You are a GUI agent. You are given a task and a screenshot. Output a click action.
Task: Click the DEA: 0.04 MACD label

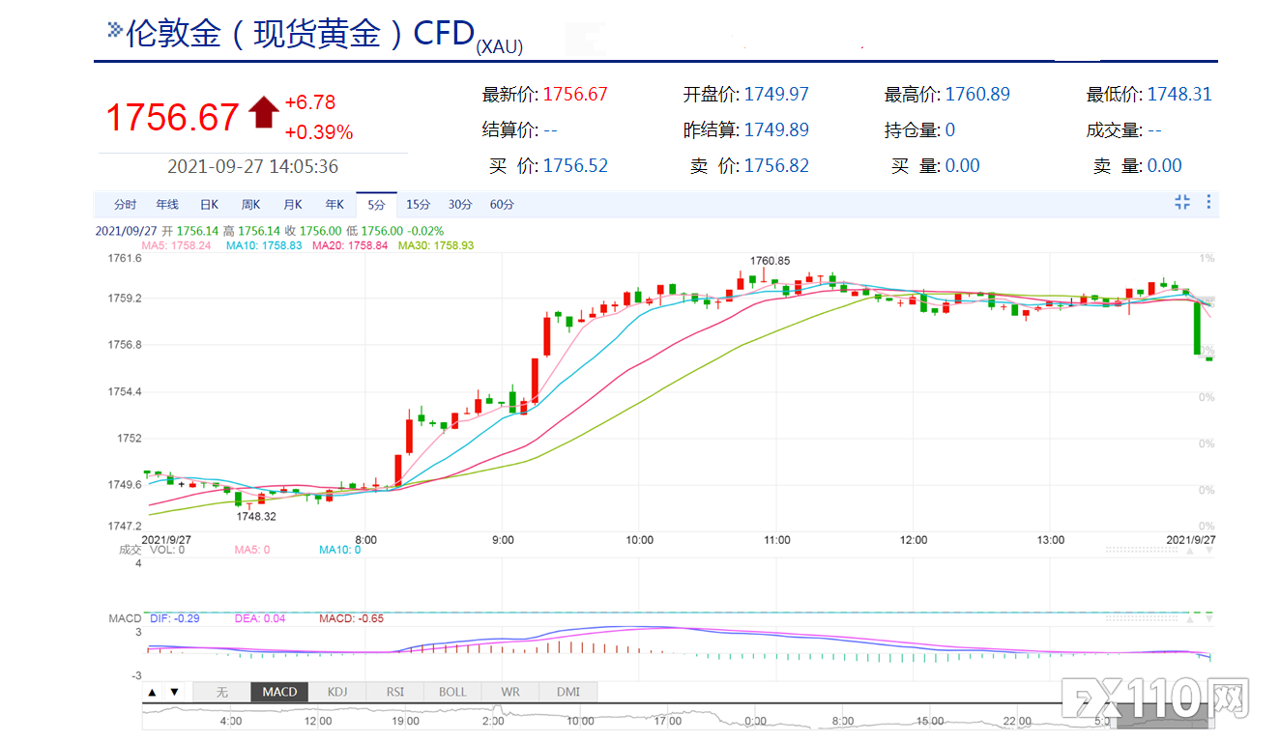[260, 618]
